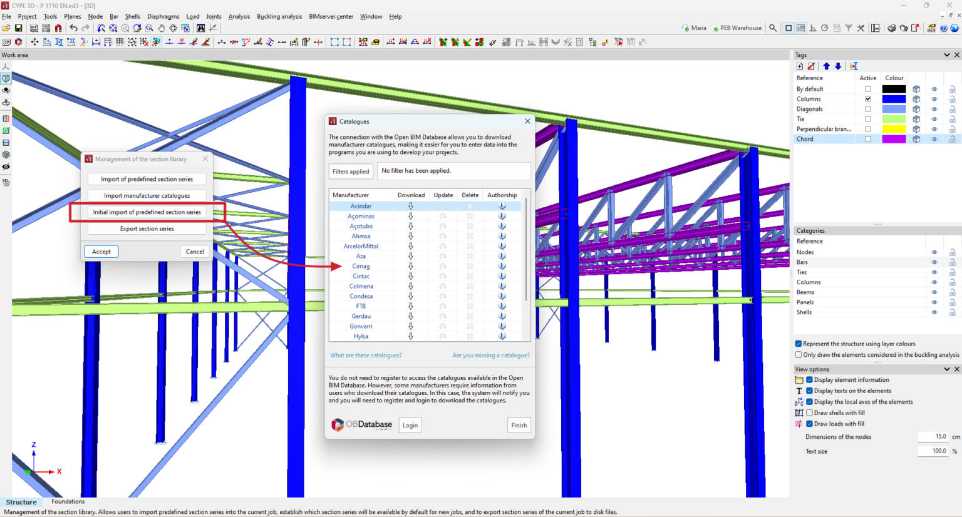The width and height of the screenshot is (962, 517).
Task: Switch to the Foundations tab
Action: coord(68,501)
